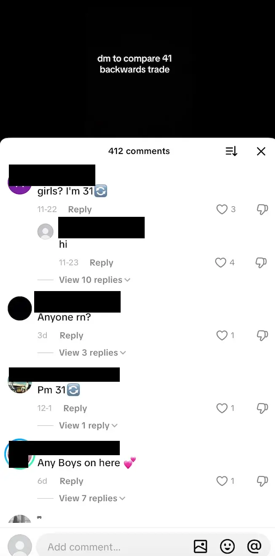Insert an @ mention
Viewport: 275px width, 556px height.
254,547
